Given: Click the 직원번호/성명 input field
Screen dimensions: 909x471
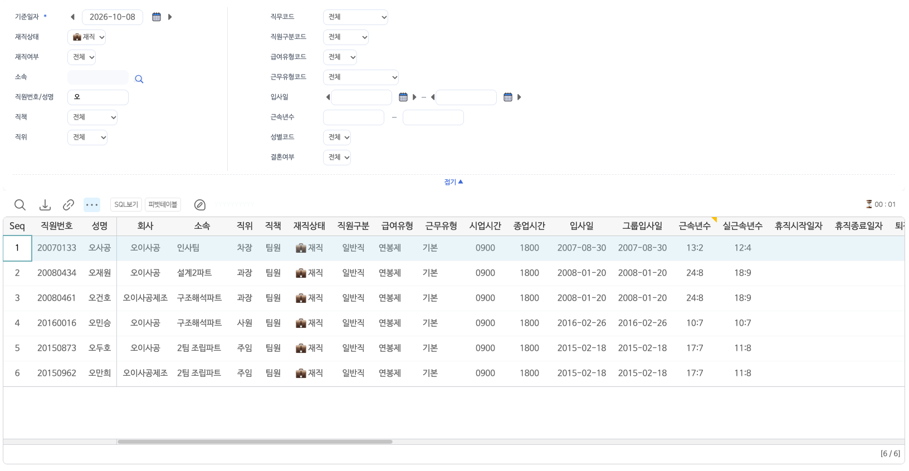Looking at the screenshot, I should click(98, 97).
